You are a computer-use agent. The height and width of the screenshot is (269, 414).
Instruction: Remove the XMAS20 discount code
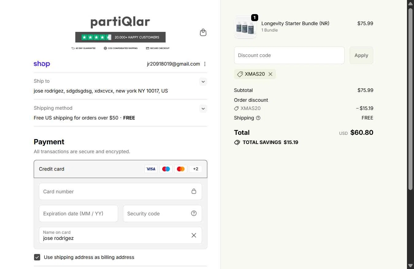270,74
